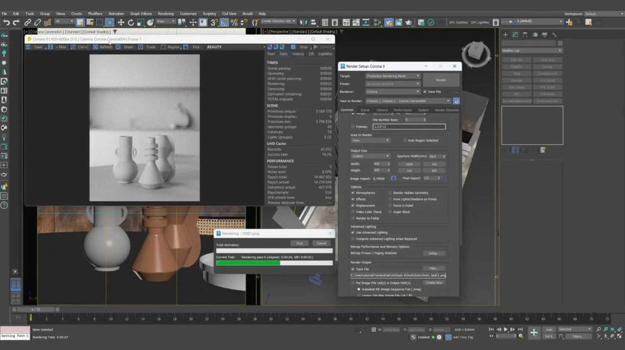625x350 pixels.
Task: Activate the Select and Scale tool
Action: 140,22
